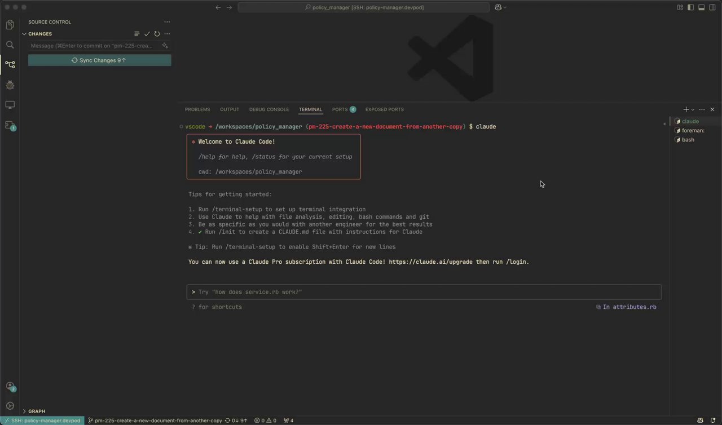Open the Search view in activity bar
722x425 pixels.
(x=10, y=45)
